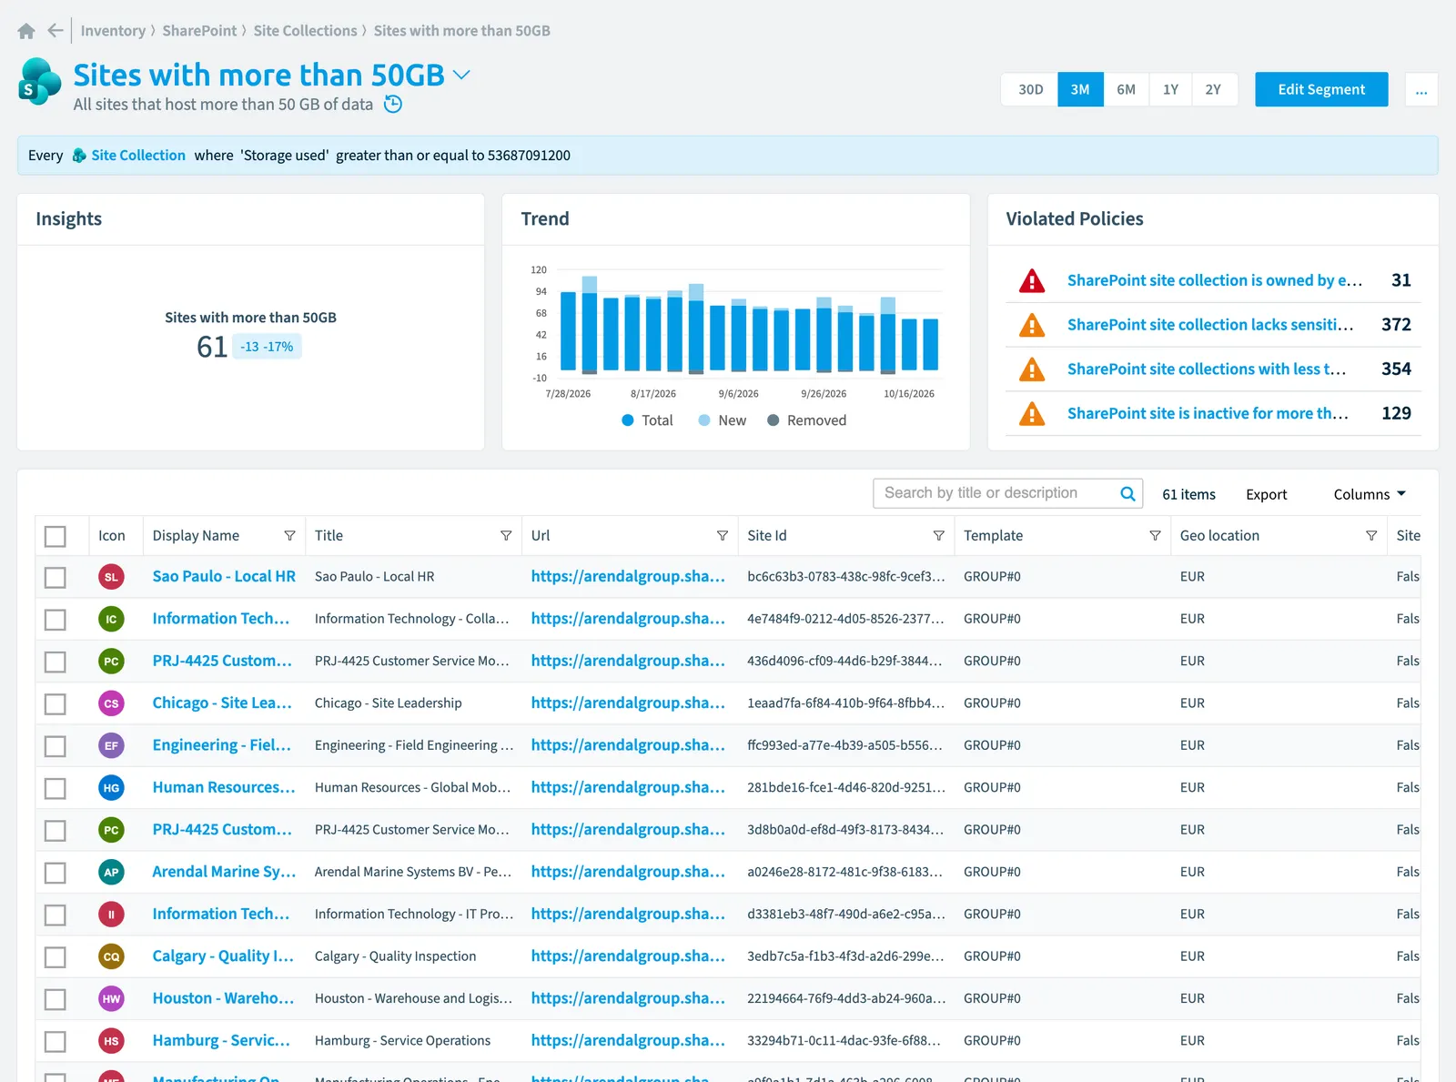Open the Title column filter icon
This screenshot has width=1456, height=1082.
506,536
